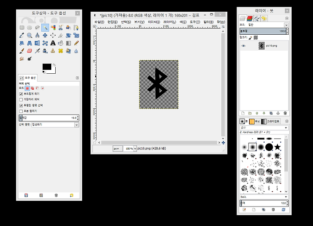Image resolution: width=313 pixels, height=226 pixels.
Task: Select the Paths tool
Action: point(76,27)
